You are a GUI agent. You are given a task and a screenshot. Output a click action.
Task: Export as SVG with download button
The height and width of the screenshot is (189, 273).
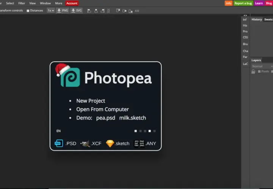[x=77, y=11]
